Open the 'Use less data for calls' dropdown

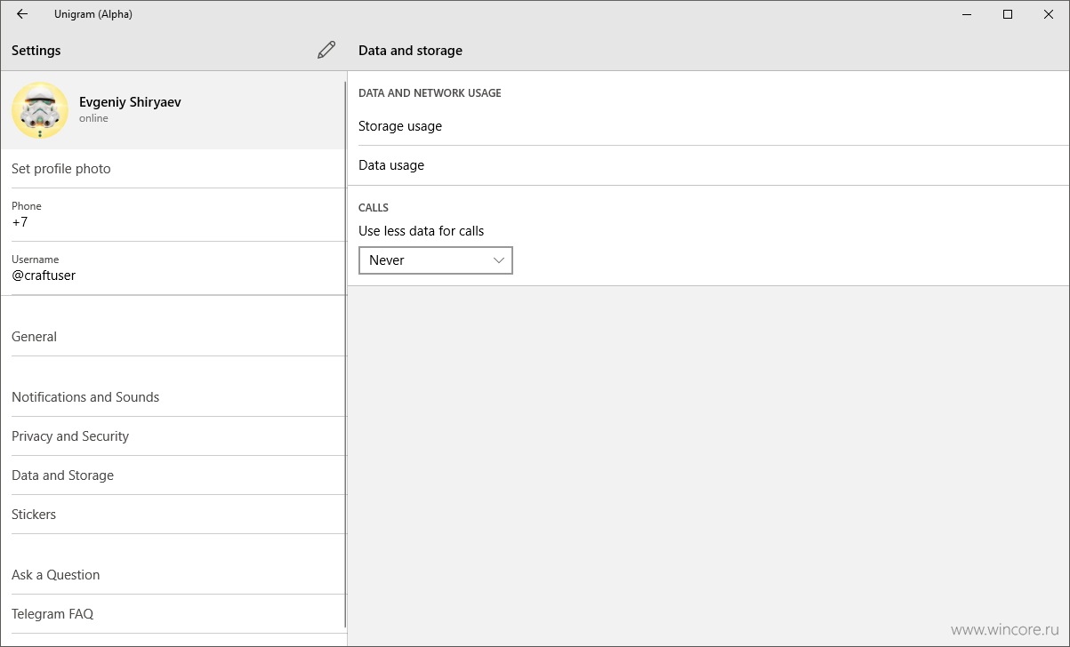436,260
